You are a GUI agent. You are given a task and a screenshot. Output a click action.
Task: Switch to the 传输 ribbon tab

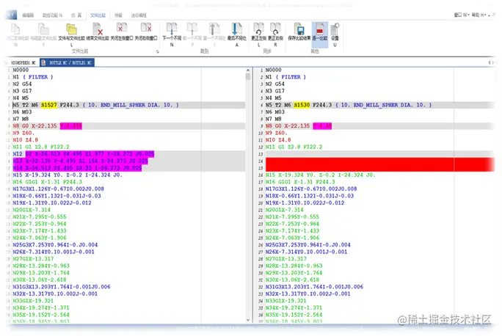118,15
